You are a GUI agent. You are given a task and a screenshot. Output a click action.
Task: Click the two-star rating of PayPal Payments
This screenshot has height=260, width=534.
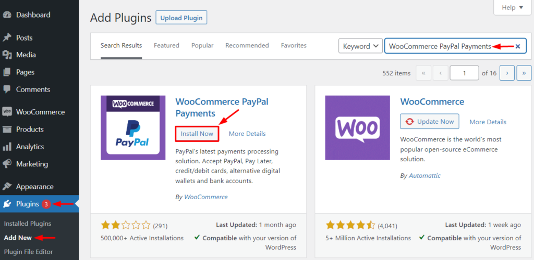(x=126, y=225)
